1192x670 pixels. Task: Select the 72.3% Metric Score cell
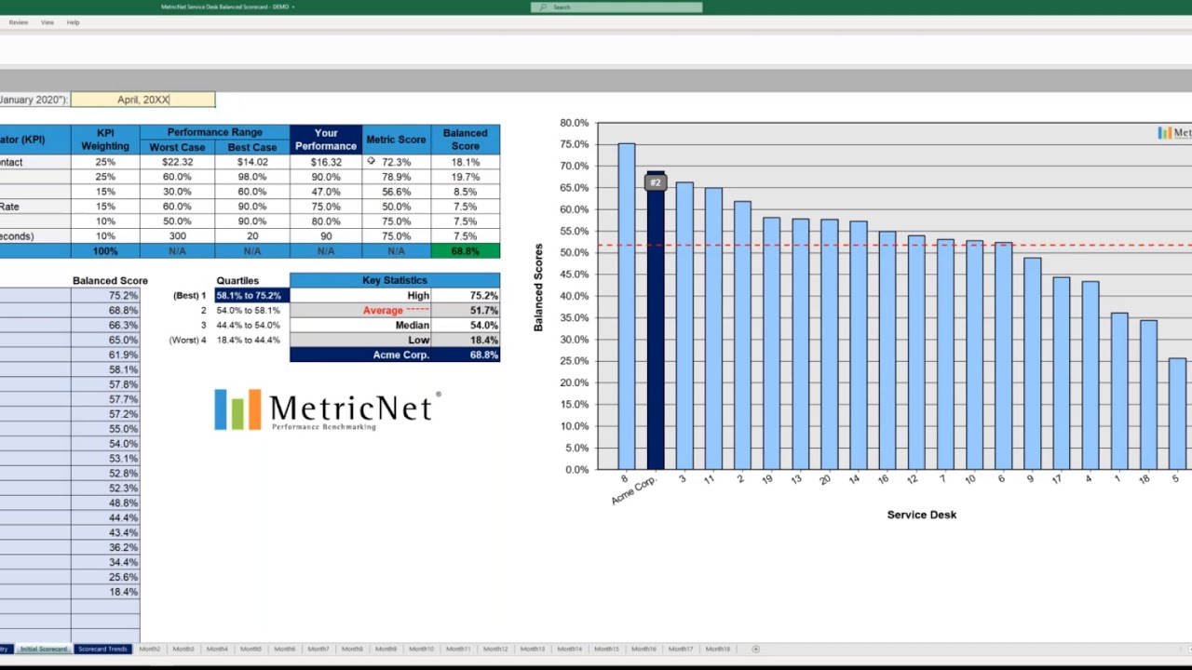pos(396,162)
